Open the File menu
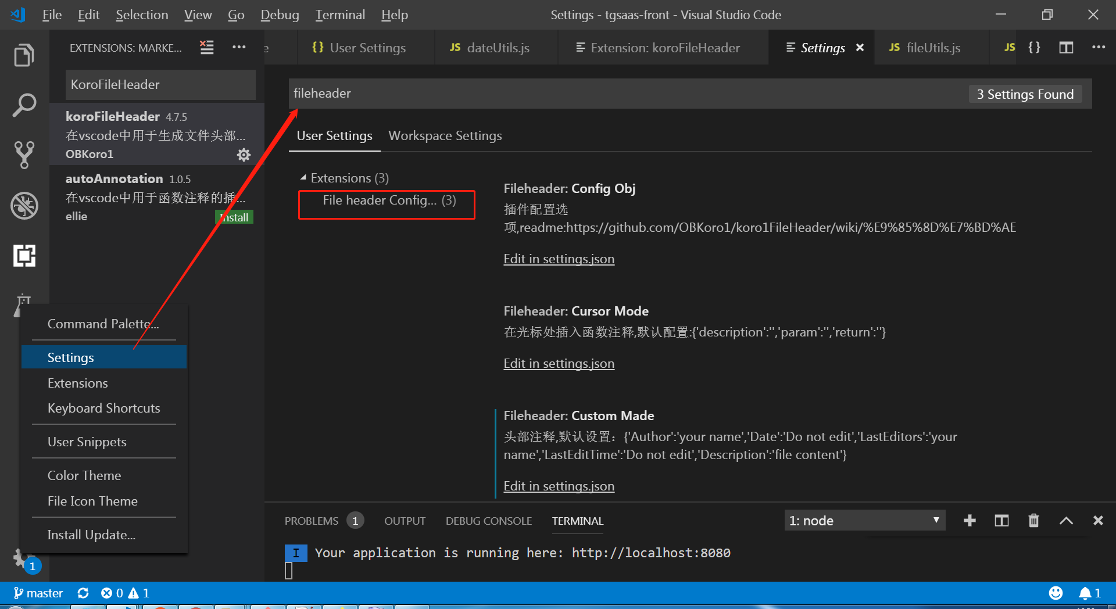The width and height of the screenshot is (1116, 609). (x=52, y=15)
